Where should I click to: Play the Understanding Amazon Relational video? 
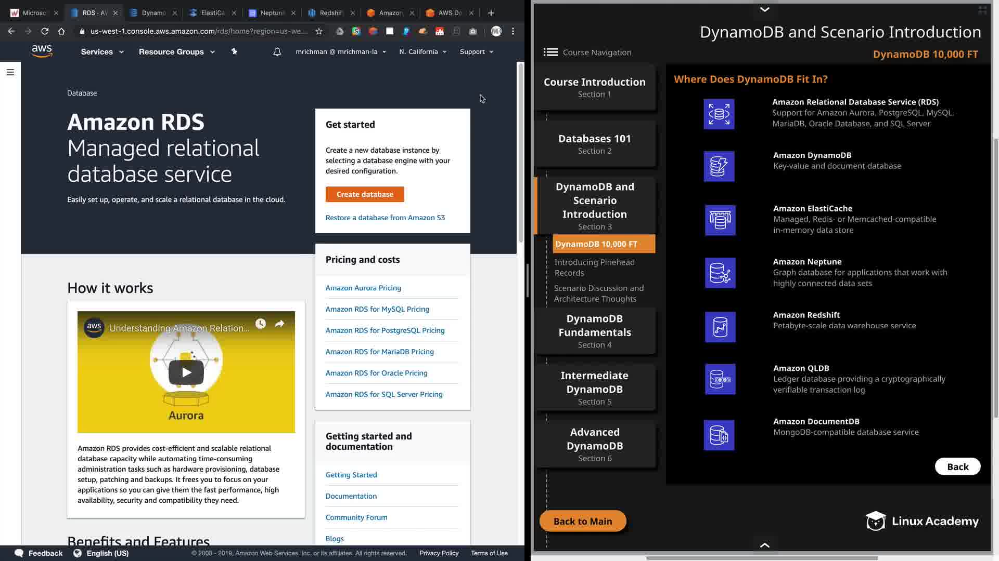coord(186,372)
